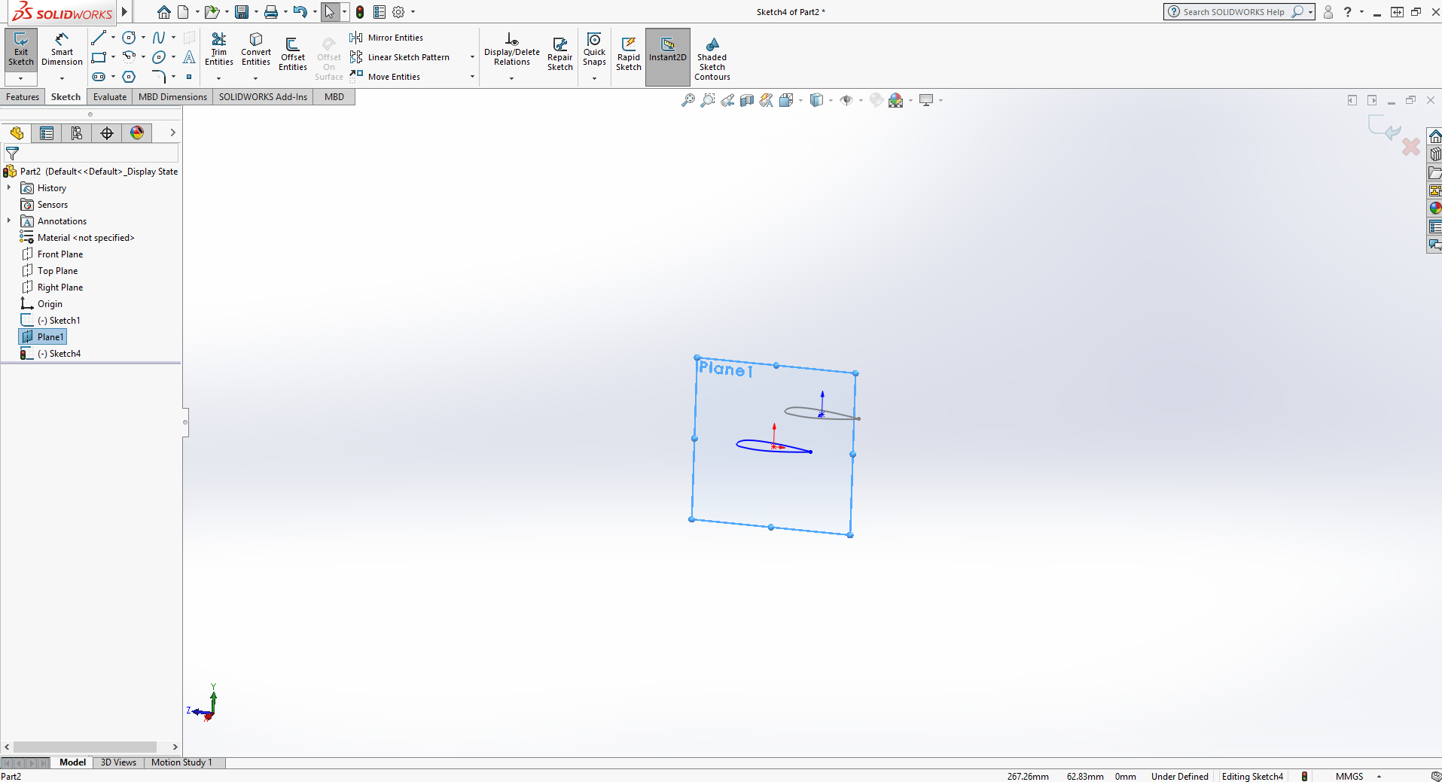The width and height of the screenshot is (1442, 782).
Task: Open the ConfigurationManager tab
Action: coord(77,133)
